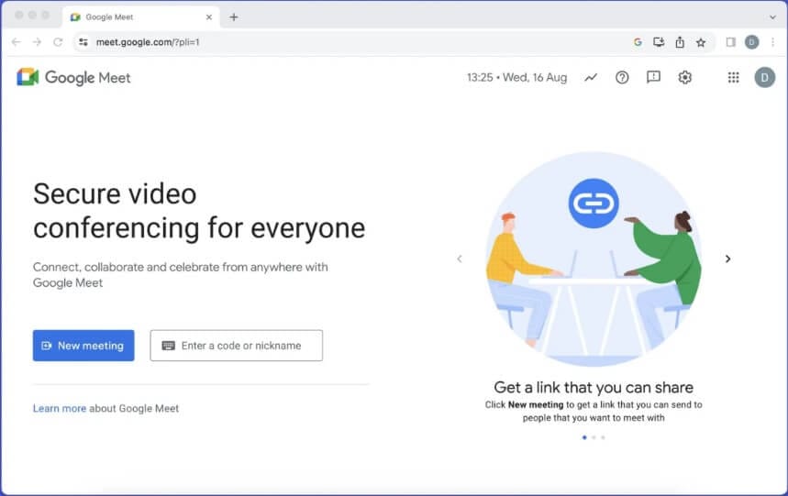
Task: Start a New meeting
Action: (x=83, y=346)
